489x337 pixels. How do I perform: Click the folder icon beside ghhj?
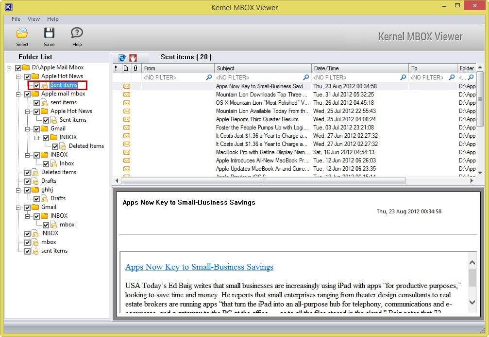(x=35, y=190)
